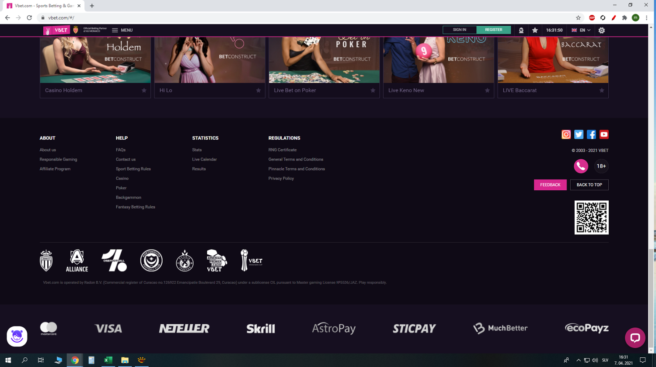Viewport: 656px width, 367px height.
Task: Click the favorites star in header
Action: click(535, 30)
